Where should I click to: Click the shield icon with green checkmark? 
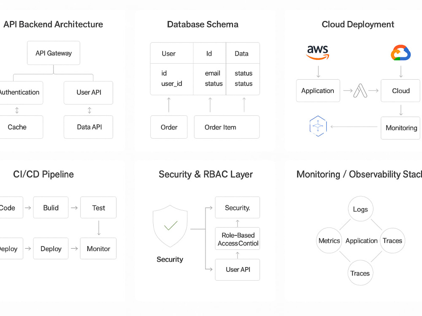[x=170, y=226]
